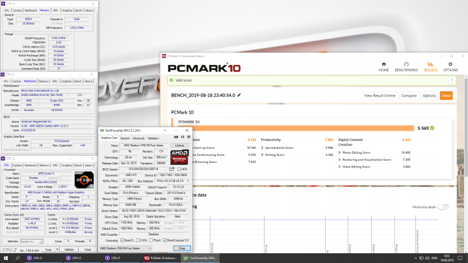Click CPU-Z Specification field
Image resolution: width=468 pixels, height=263 pixels.
point(56,193)
